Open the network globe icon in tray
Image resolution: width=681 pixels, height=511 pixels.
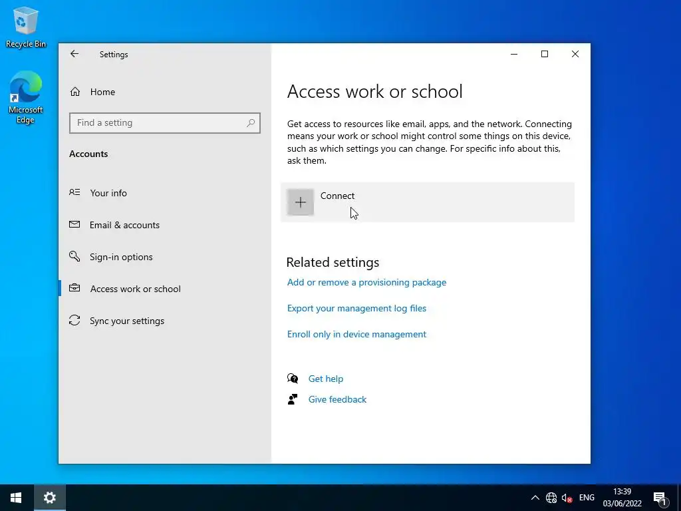(x=551, y=498)
